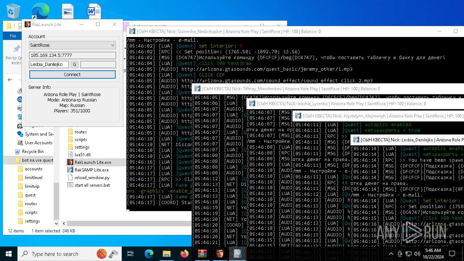Open quest folder in navigation tree
The image size is (464, 261).
(x=27, y=195)
